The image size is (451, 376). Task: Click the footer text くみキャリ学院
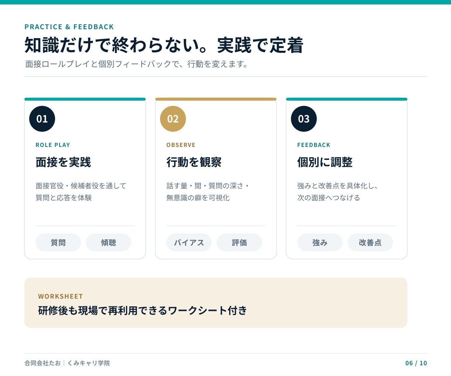pyautogui.click(x=88, y=363)
